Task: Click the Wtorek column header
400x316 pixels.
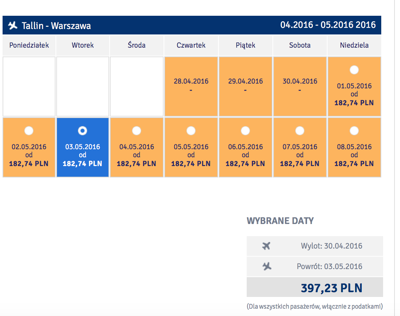Action: coord(83,45)
